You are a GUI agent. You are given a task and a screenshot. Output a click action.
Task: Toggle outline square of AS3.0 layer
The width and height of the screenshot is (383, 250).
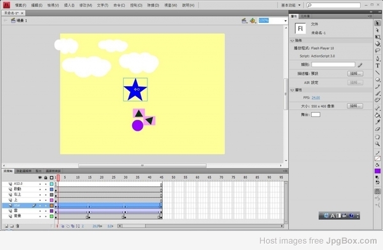pyautogui.click(x=52, y=184)
